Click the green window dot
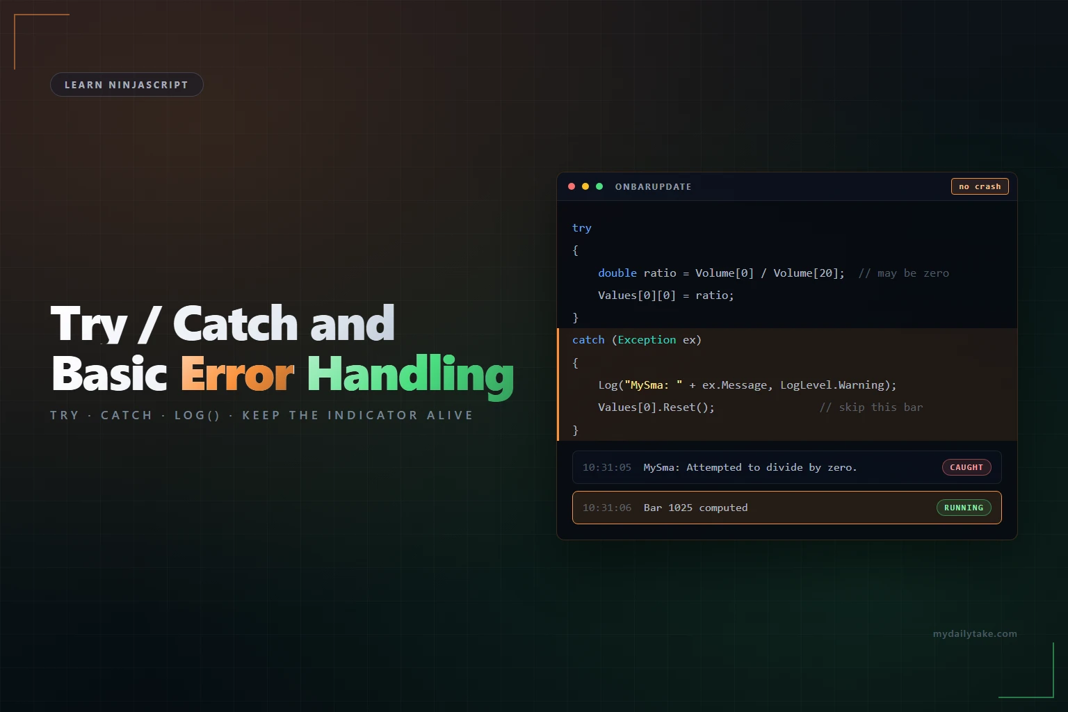The image size is (1068, 712). (x=599, y=186)
